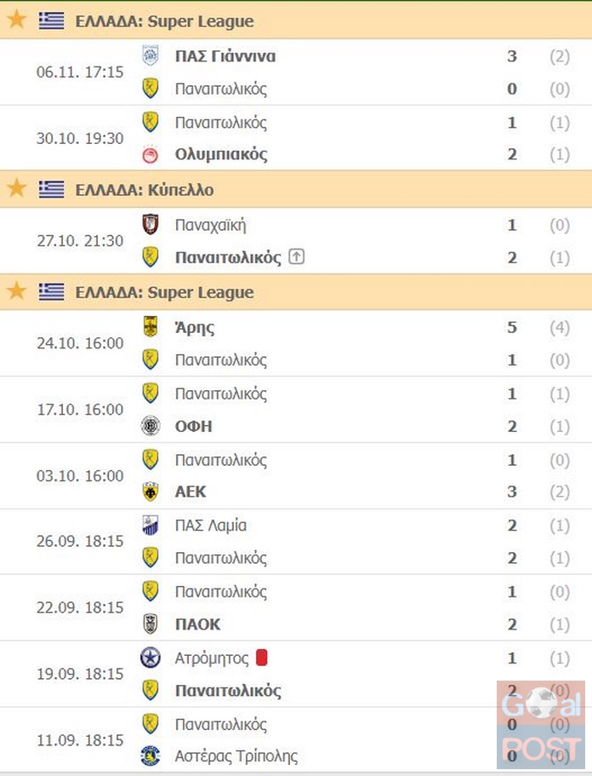
Task: Click the red card next to Ατρόμητος
Action: (x=262, y=658)
